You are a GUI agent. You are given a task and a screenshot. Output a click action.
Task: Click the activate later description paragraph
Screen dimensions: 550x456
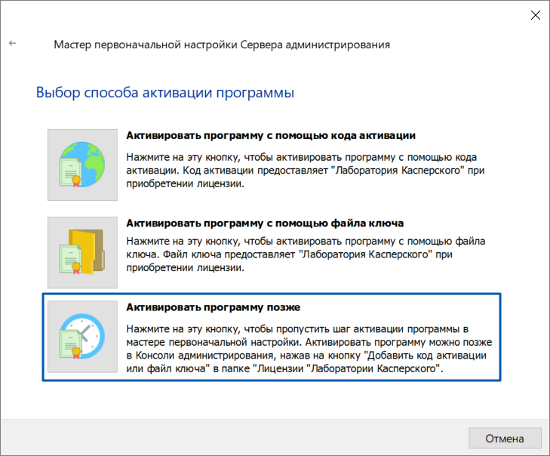click(x=309, y=349)
